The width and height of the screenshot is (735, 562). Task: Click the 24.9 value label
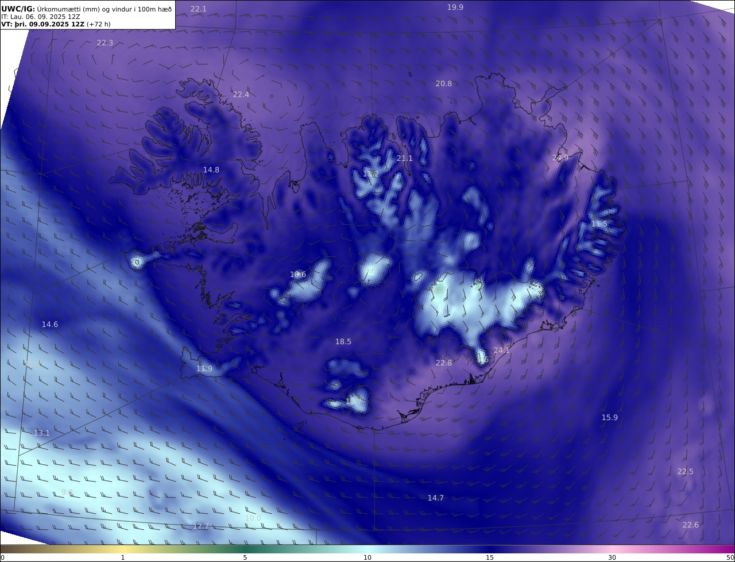pos(560,158)
